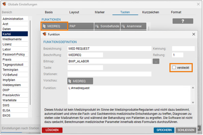Open bitmap browse button with ellipsis
This screenshot has height=135, width=203.
coord(156,61)
